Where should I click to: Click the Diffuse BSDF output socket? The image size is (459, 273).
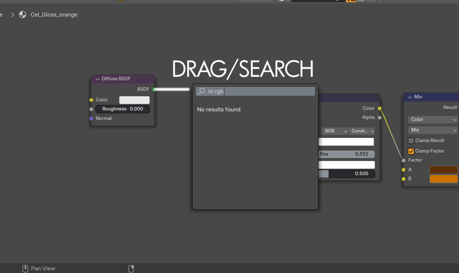[155, 89]
